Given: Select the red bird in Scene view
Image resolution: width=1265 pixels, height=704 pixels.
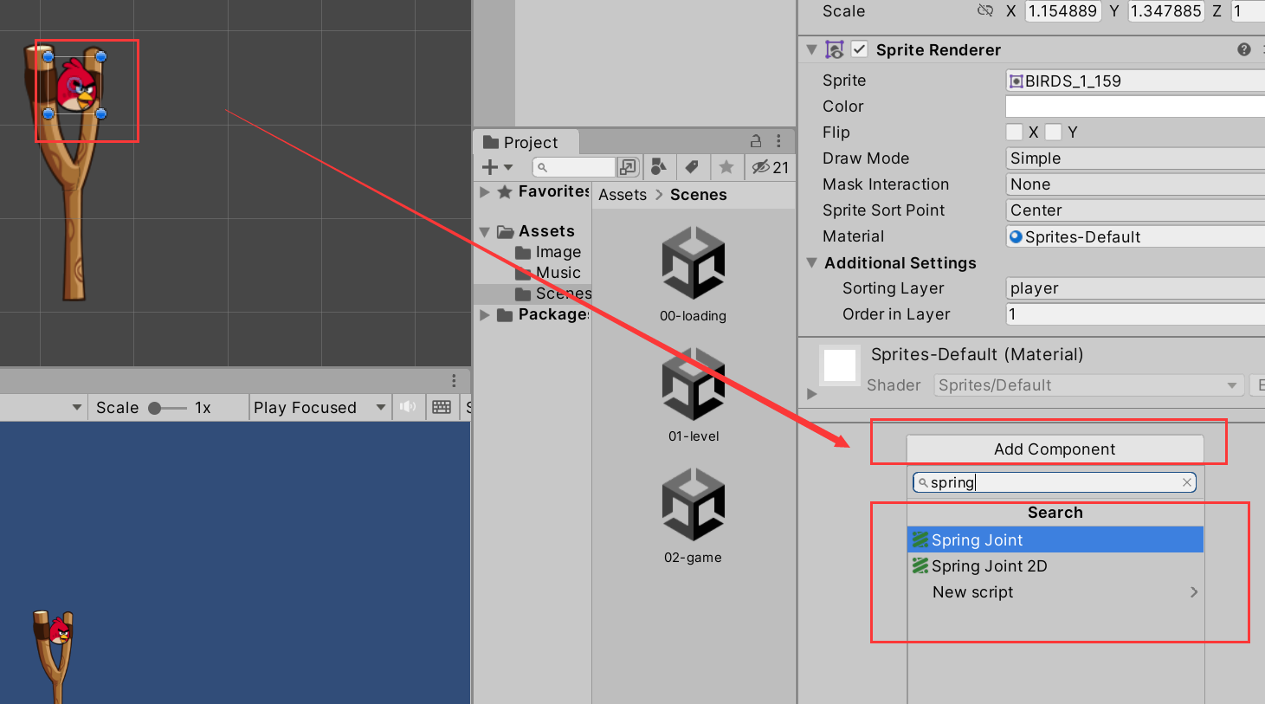Looking at the screenshot, I should [x=76, y=86].
